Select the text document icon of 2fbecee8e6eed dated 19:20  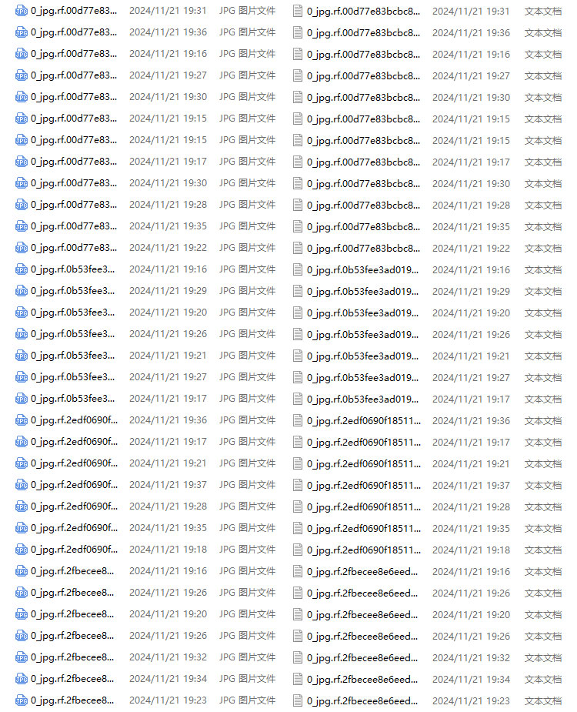(x=298, y=615)
